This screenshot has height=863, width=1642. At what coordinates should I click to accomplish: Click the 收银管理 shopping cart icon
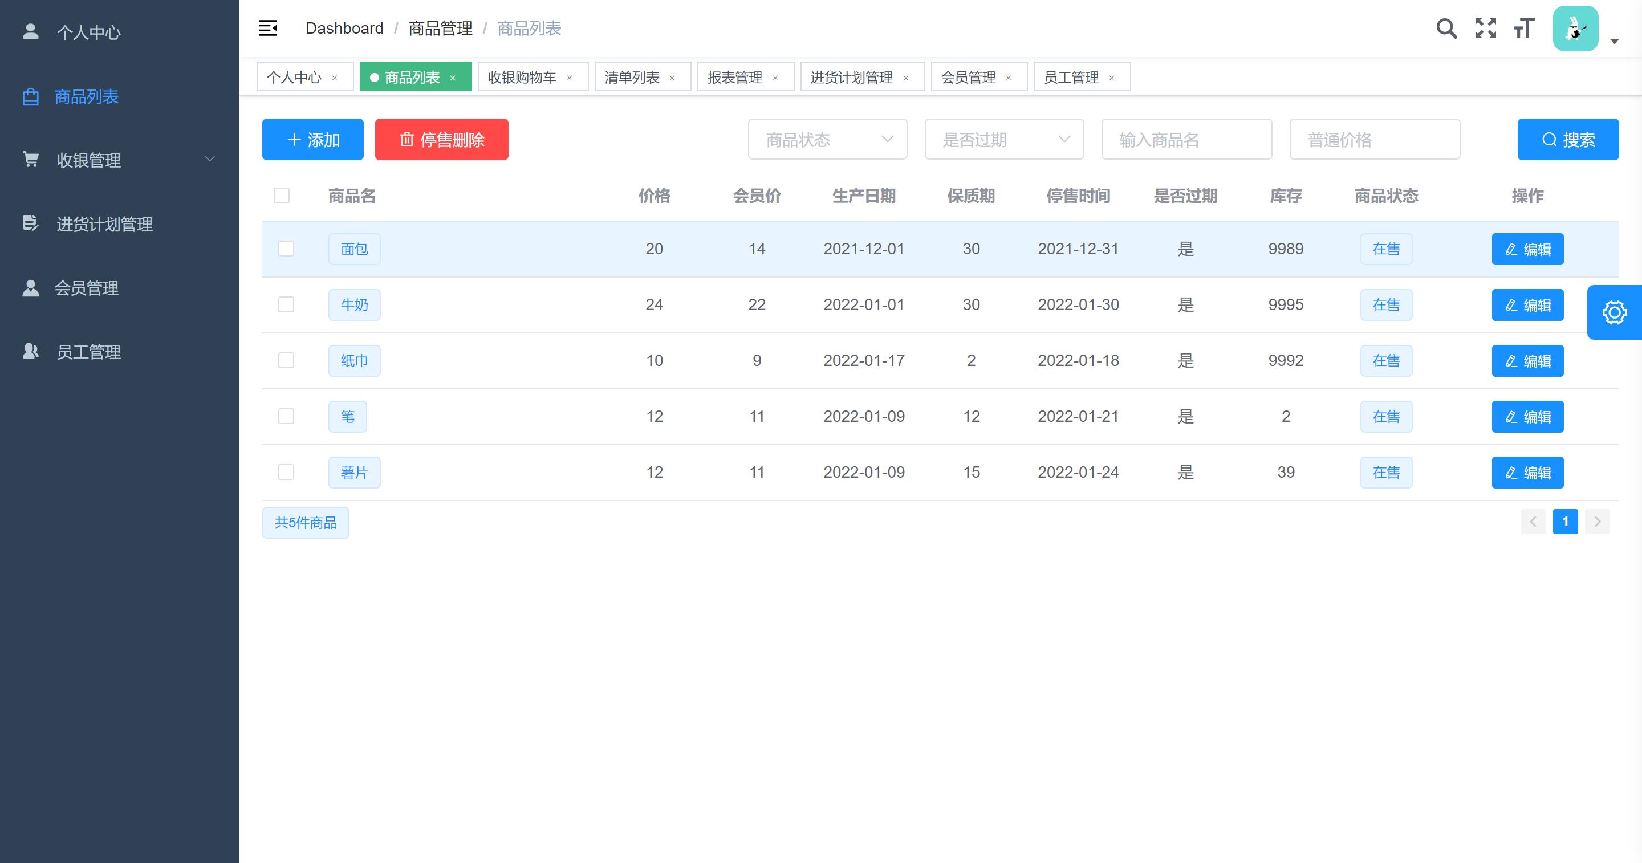click(x=30, y=160)
